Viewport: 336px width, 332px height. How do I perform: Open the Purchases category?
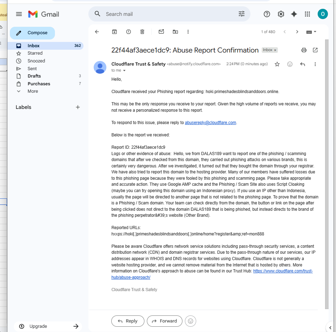click(x=45, y=84)
